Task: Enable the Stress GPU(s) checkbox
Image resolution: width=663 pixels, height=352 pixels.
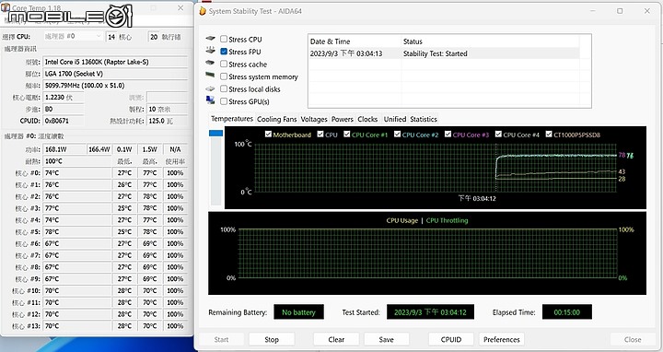Action: pos(224,101)
